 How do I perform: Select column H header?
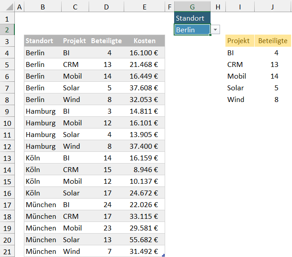point(218,7)
